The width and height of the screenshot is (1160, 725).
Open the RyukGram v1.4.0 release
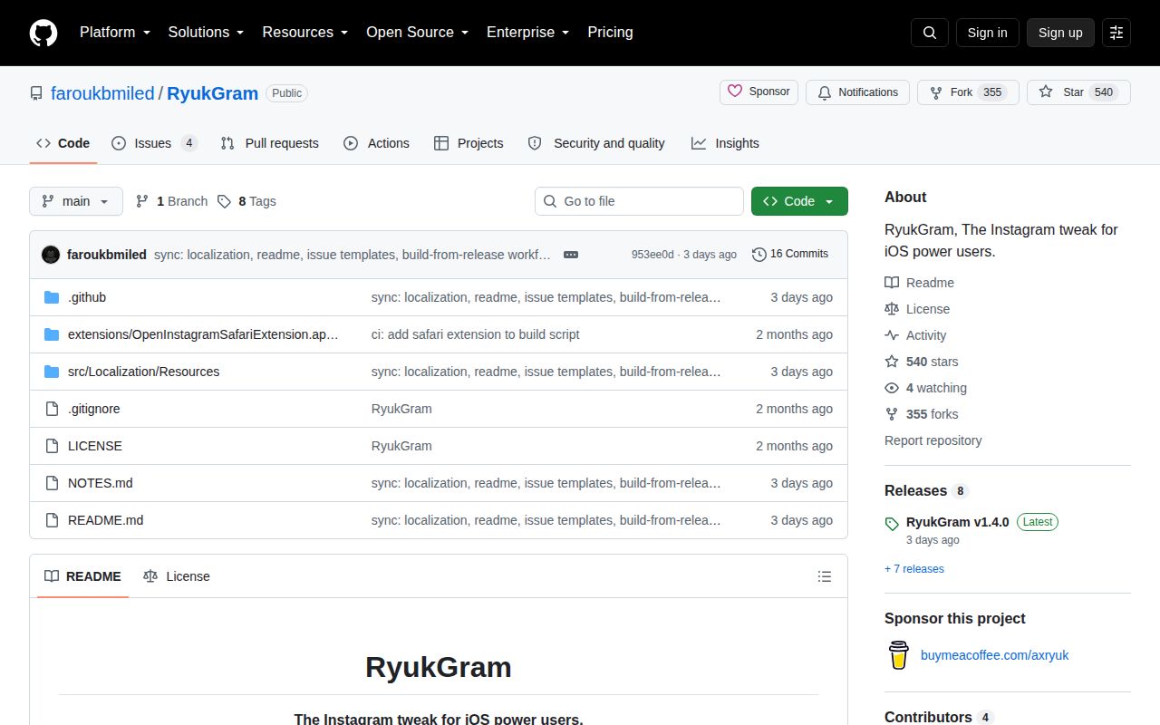coord(957,522)
